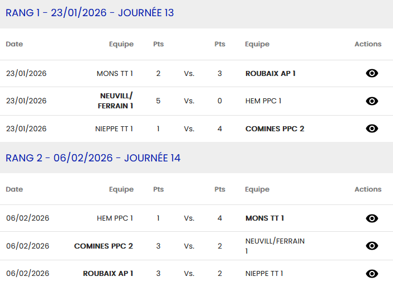This screenshot has height=286, width=393.
Task: Select ROUBAIX AP 1 team in Journée 13
Action: click(271, 73)
